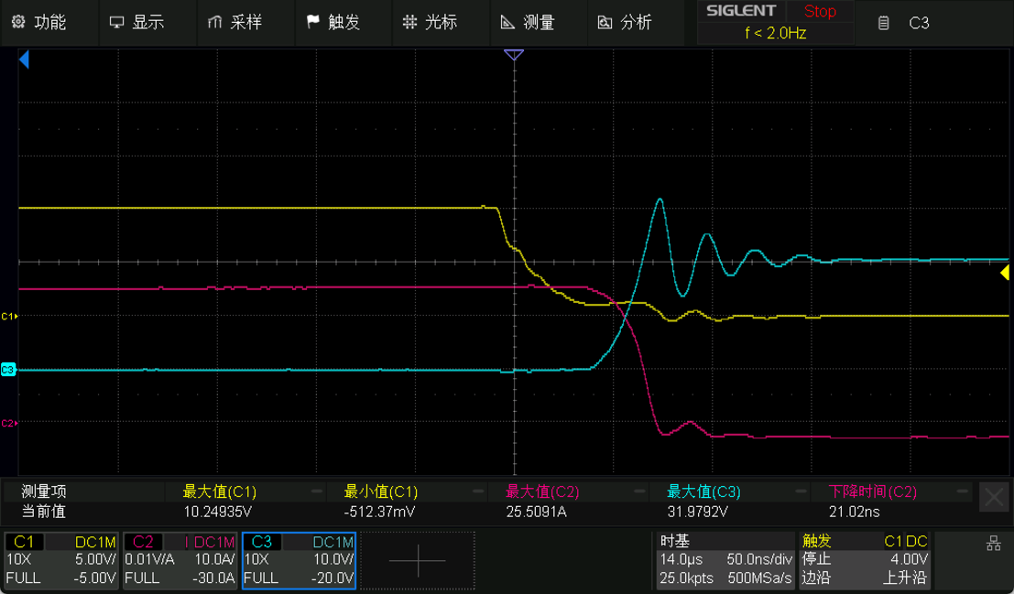Click the blue trigger delay arrow at the grid's top-left
The width and height of the screenshot is (1014, 594).
tap(24, 60)
